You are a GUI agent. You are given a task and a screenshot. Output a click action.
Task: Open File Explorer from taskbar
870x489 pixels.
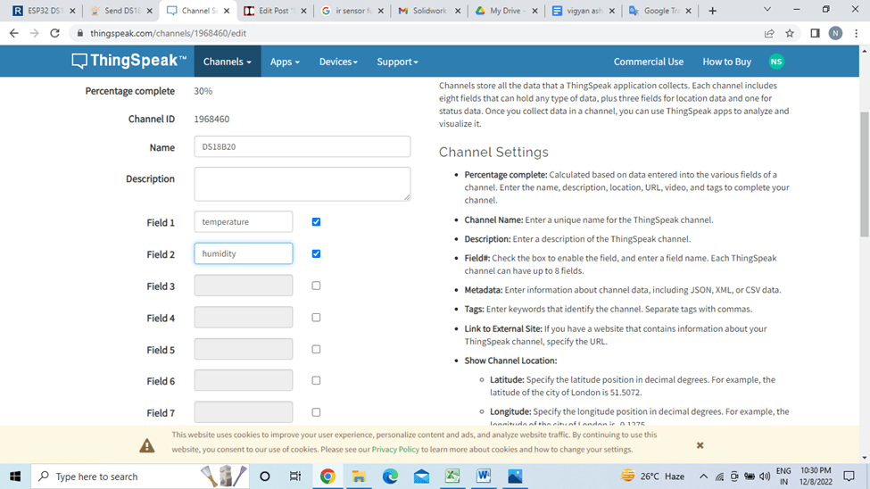[359, 477]
